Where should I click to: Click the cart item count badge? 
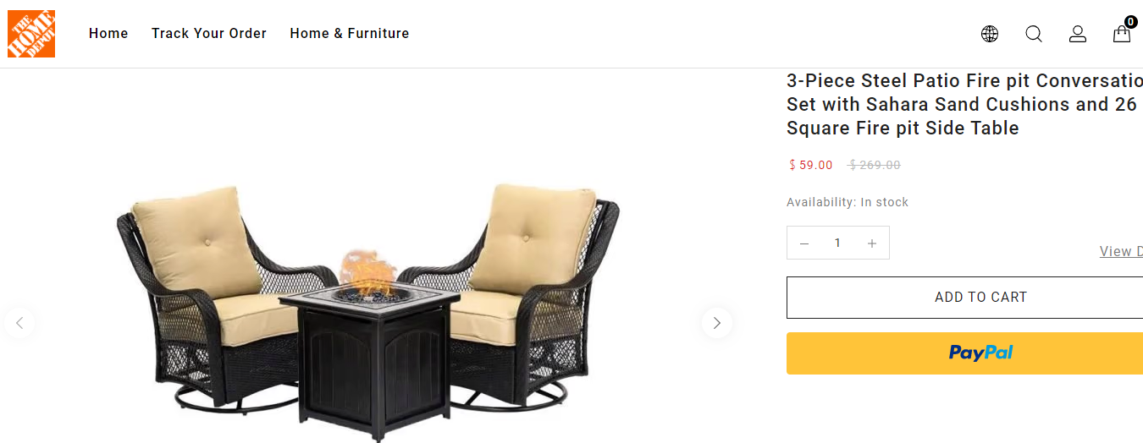tap(1130, 22)
